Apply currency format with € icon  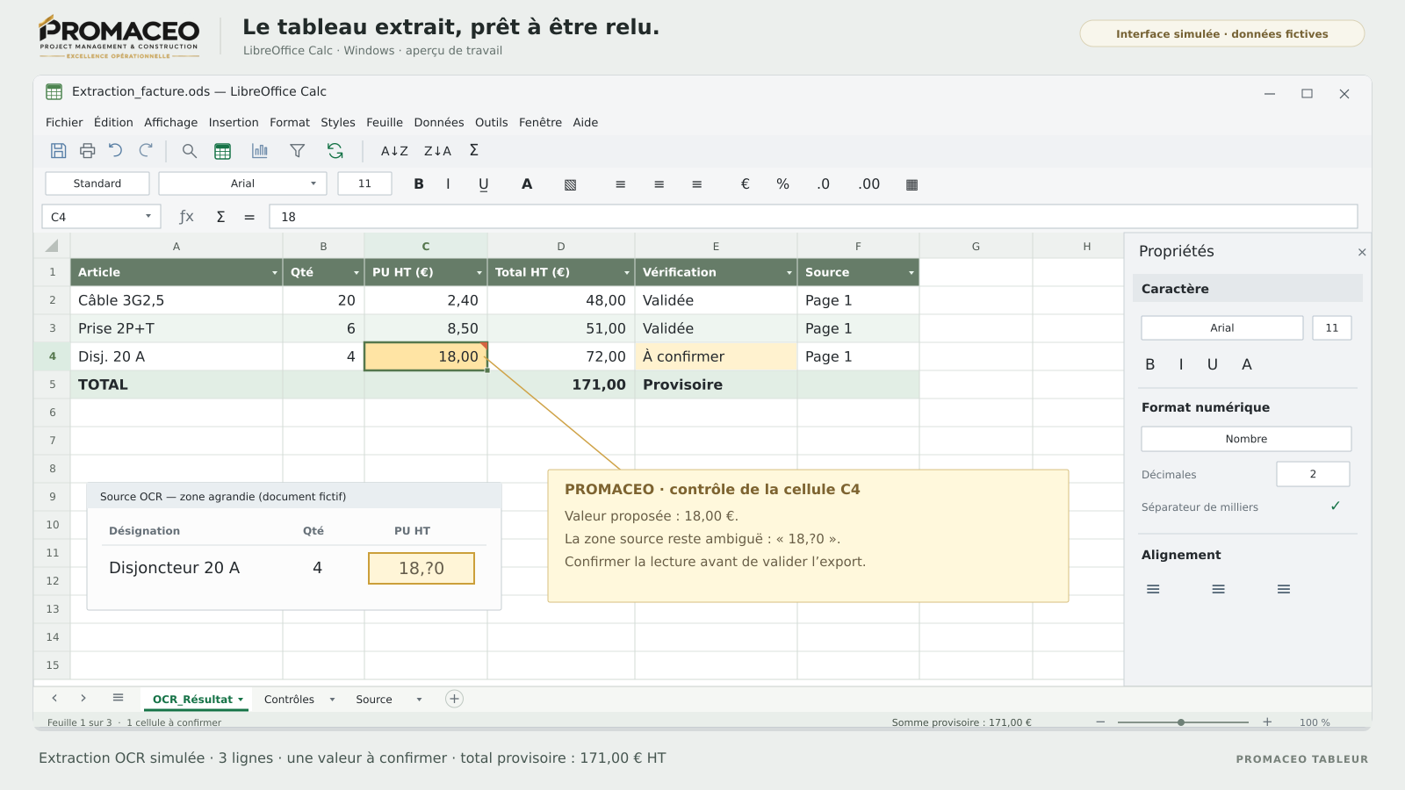745,183
